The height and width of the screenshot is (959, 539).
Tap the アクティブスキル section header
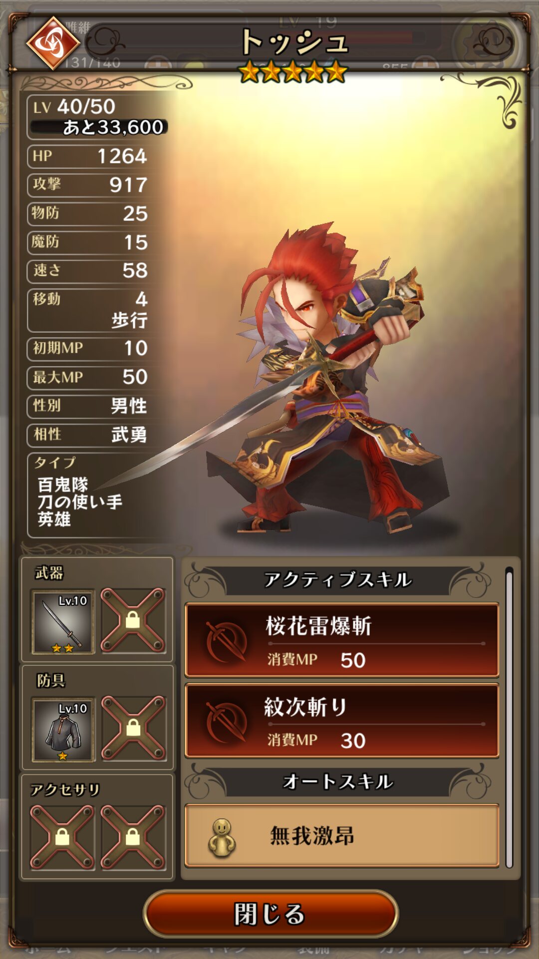338,580
